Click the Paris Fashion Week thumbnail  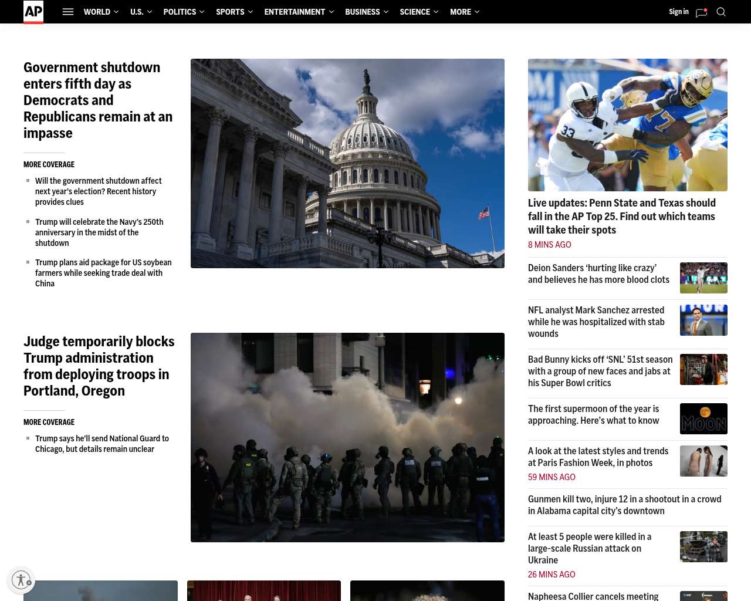pyautogui.click(x=703, y=461)
